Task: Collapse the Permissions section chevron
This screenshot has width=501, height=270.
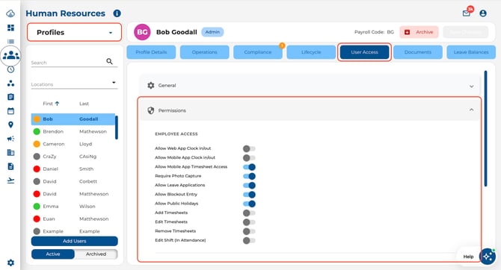Action: click(x=471, y=110)
